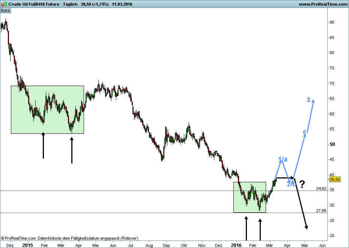Click the 2016 year label on time axis
This screenshot has height=248, width=349.
tap(236, 245)
